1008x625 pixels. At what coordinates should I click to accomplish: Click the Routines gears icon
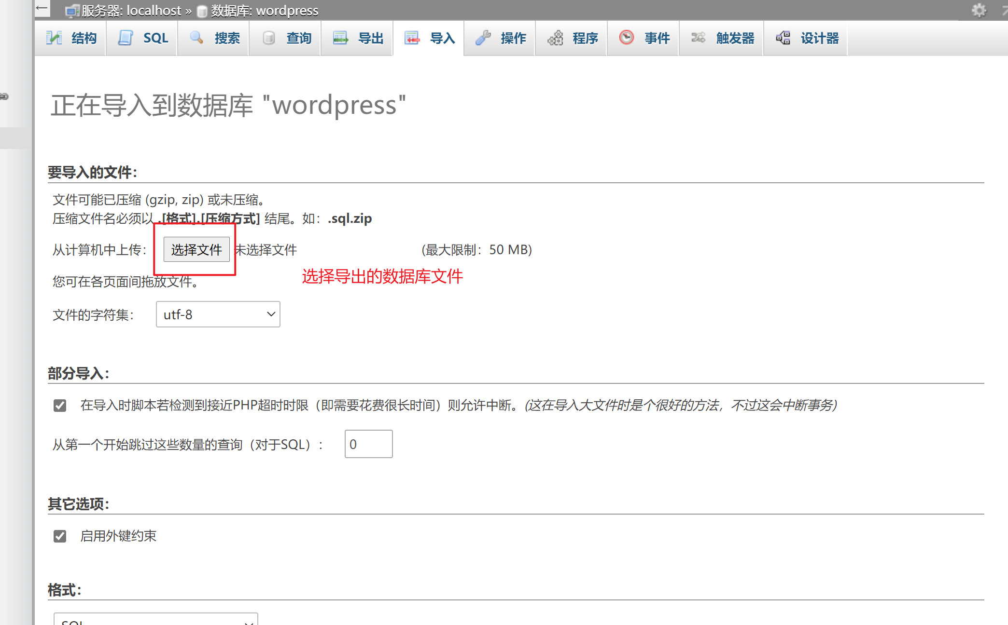coord(555,38)
